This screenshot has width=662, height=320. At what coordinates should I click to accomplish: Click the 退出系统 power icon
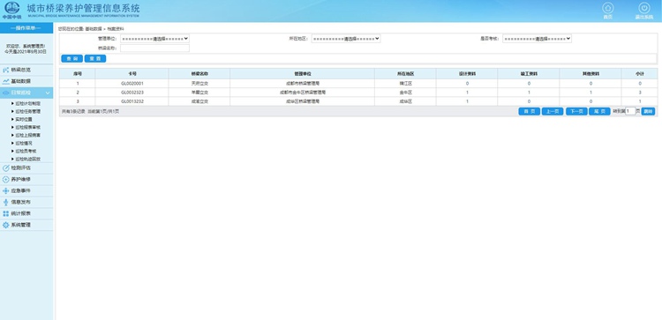coord(643,8)
